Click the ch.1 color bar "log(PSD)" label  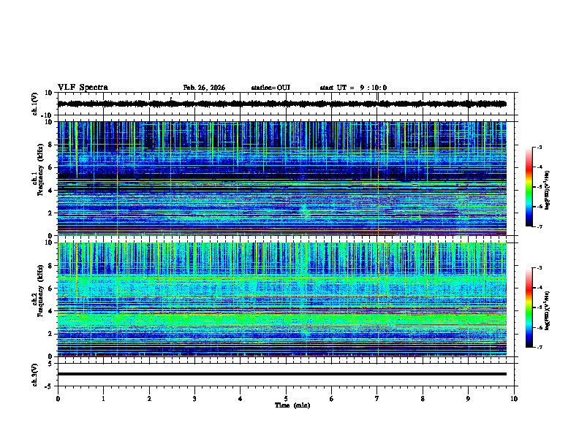pyautogui.click(x=548, y=190)
